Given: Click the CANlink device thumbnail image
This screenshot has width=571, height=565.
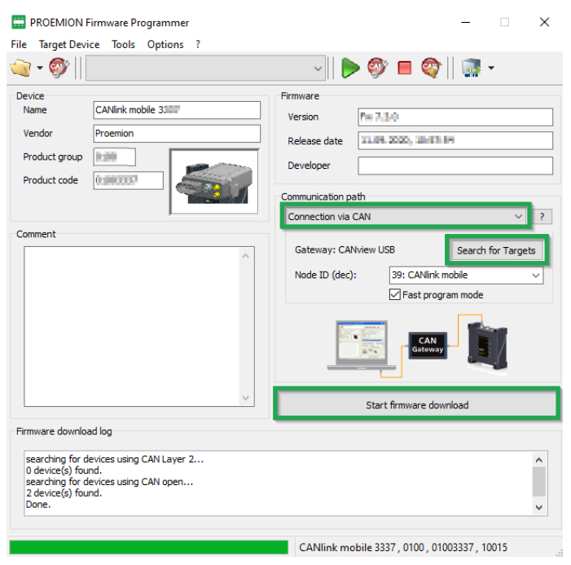Looking at the screenshot, I should tap(214, 181).
